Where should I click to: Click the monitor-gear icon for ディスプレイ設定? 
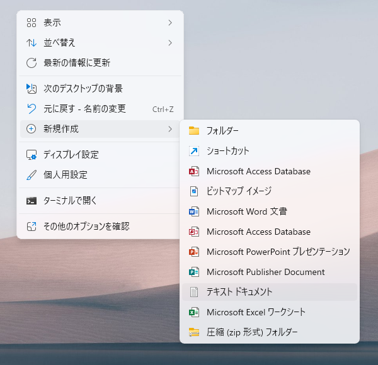pos(31,155)
